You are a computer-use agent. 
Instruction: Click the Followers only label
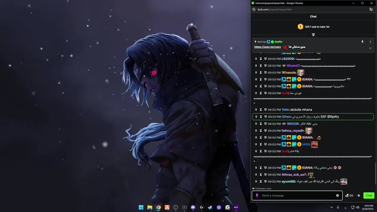coord(263,189)
